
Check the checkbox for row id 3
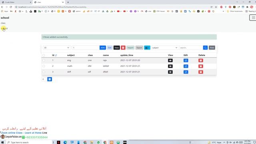44,72
